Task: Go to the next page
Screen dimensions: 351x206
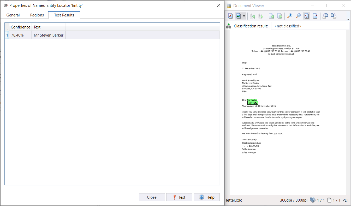Action: 279,16
